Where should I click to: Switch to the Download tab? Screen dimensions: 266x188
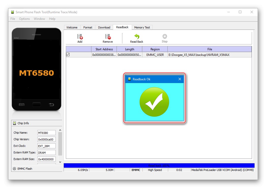click(x=104, y=27)
